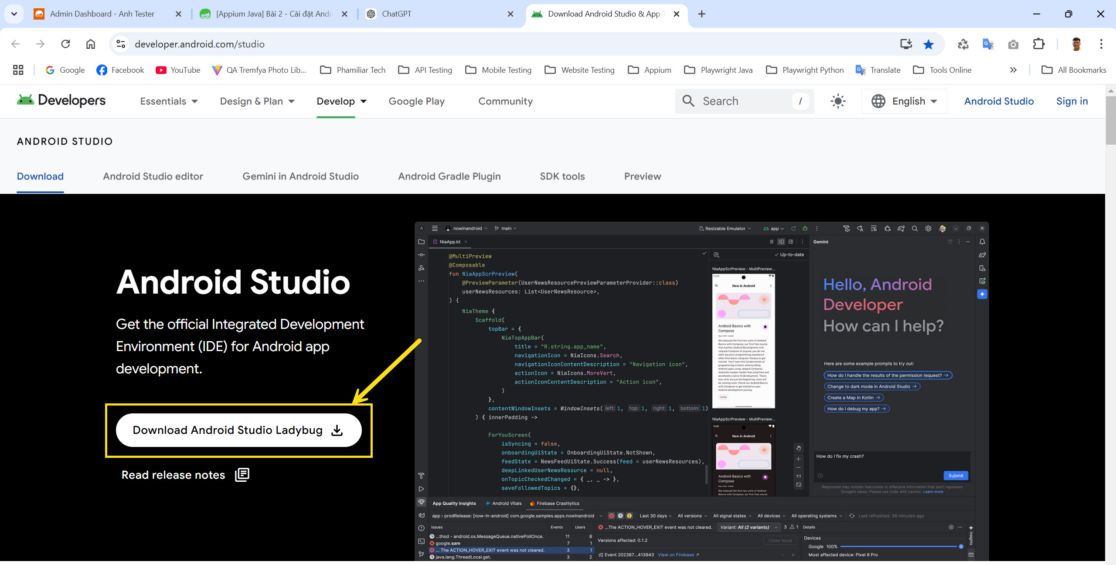The image size is (1116, 565).
Task: Close the Download Android Studio tab
Action: [x=676, y=14]
